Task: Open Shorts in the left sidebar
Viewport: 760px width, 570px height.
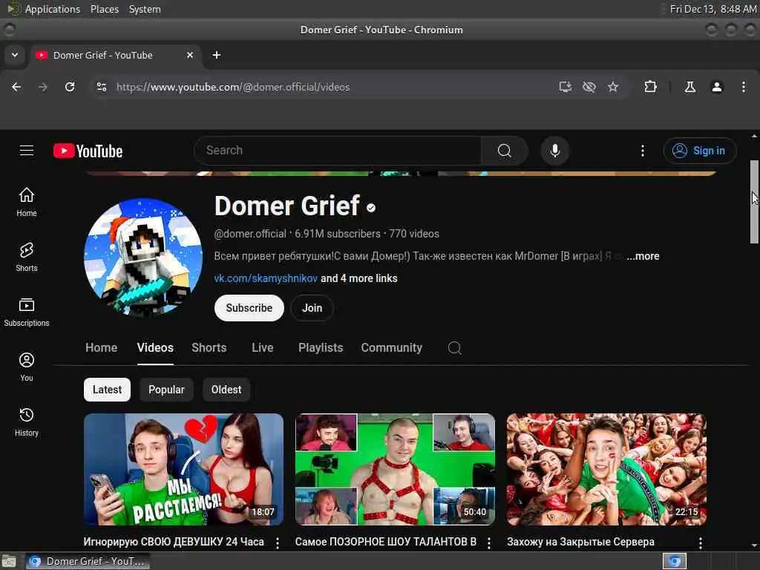Action: tap(27, 257)
